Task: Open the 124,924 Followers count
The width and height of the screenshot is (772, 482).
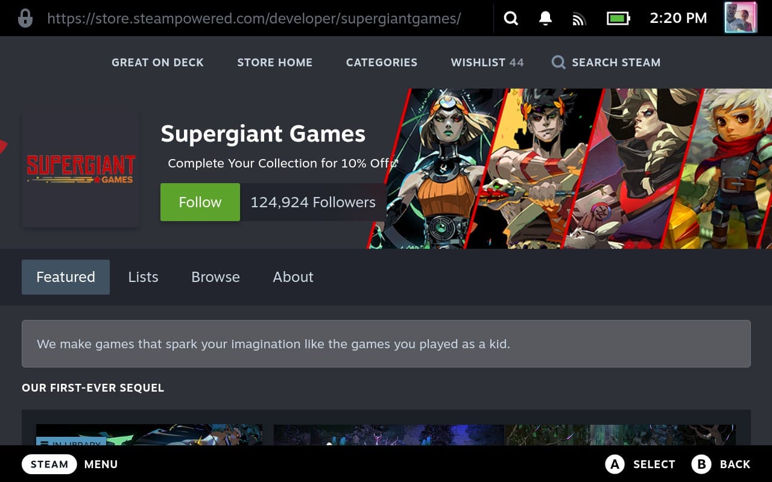Action: 313,202
